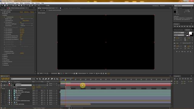Select the Clone Stamp tool
This screenshot has width=194, height=109.
[30, 5]
